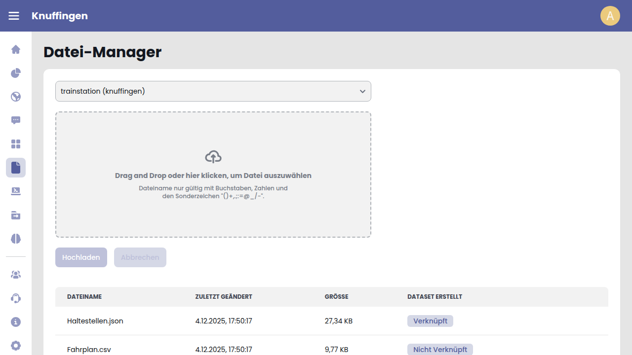Click the support headset sidebar icon
The image size is (632, 355).
(16, 298)
